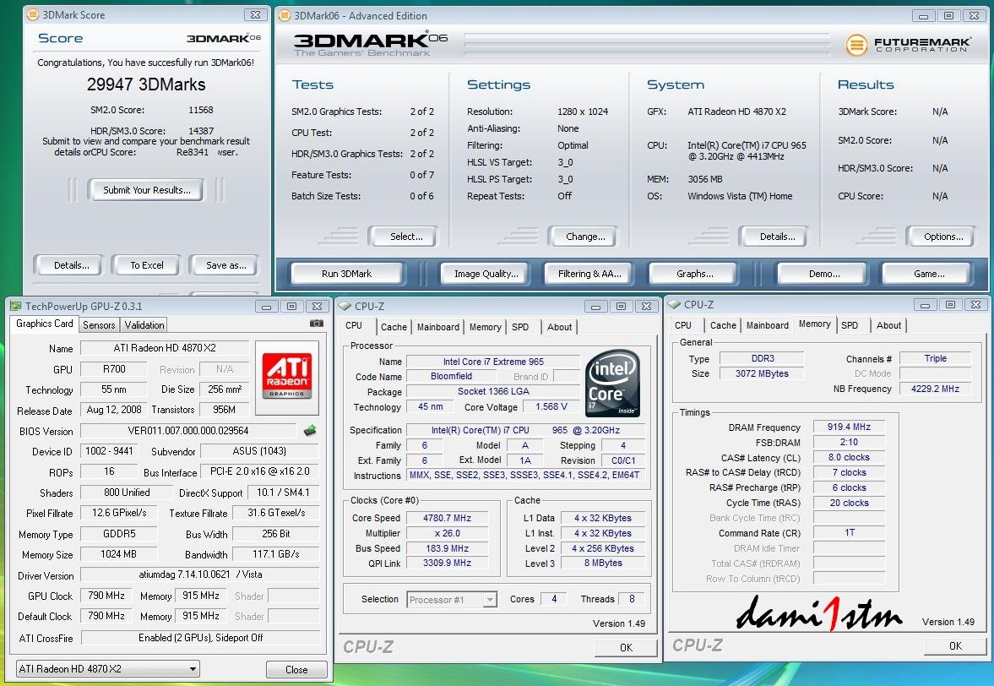This screenshot has height=686, width=994.
Task: Maximize the GPU-Z window
Action: click(291, 306)
